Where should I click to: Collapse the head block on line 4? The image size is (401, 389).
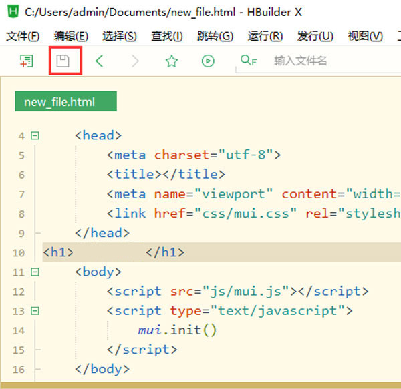click(x=35, y=135)
